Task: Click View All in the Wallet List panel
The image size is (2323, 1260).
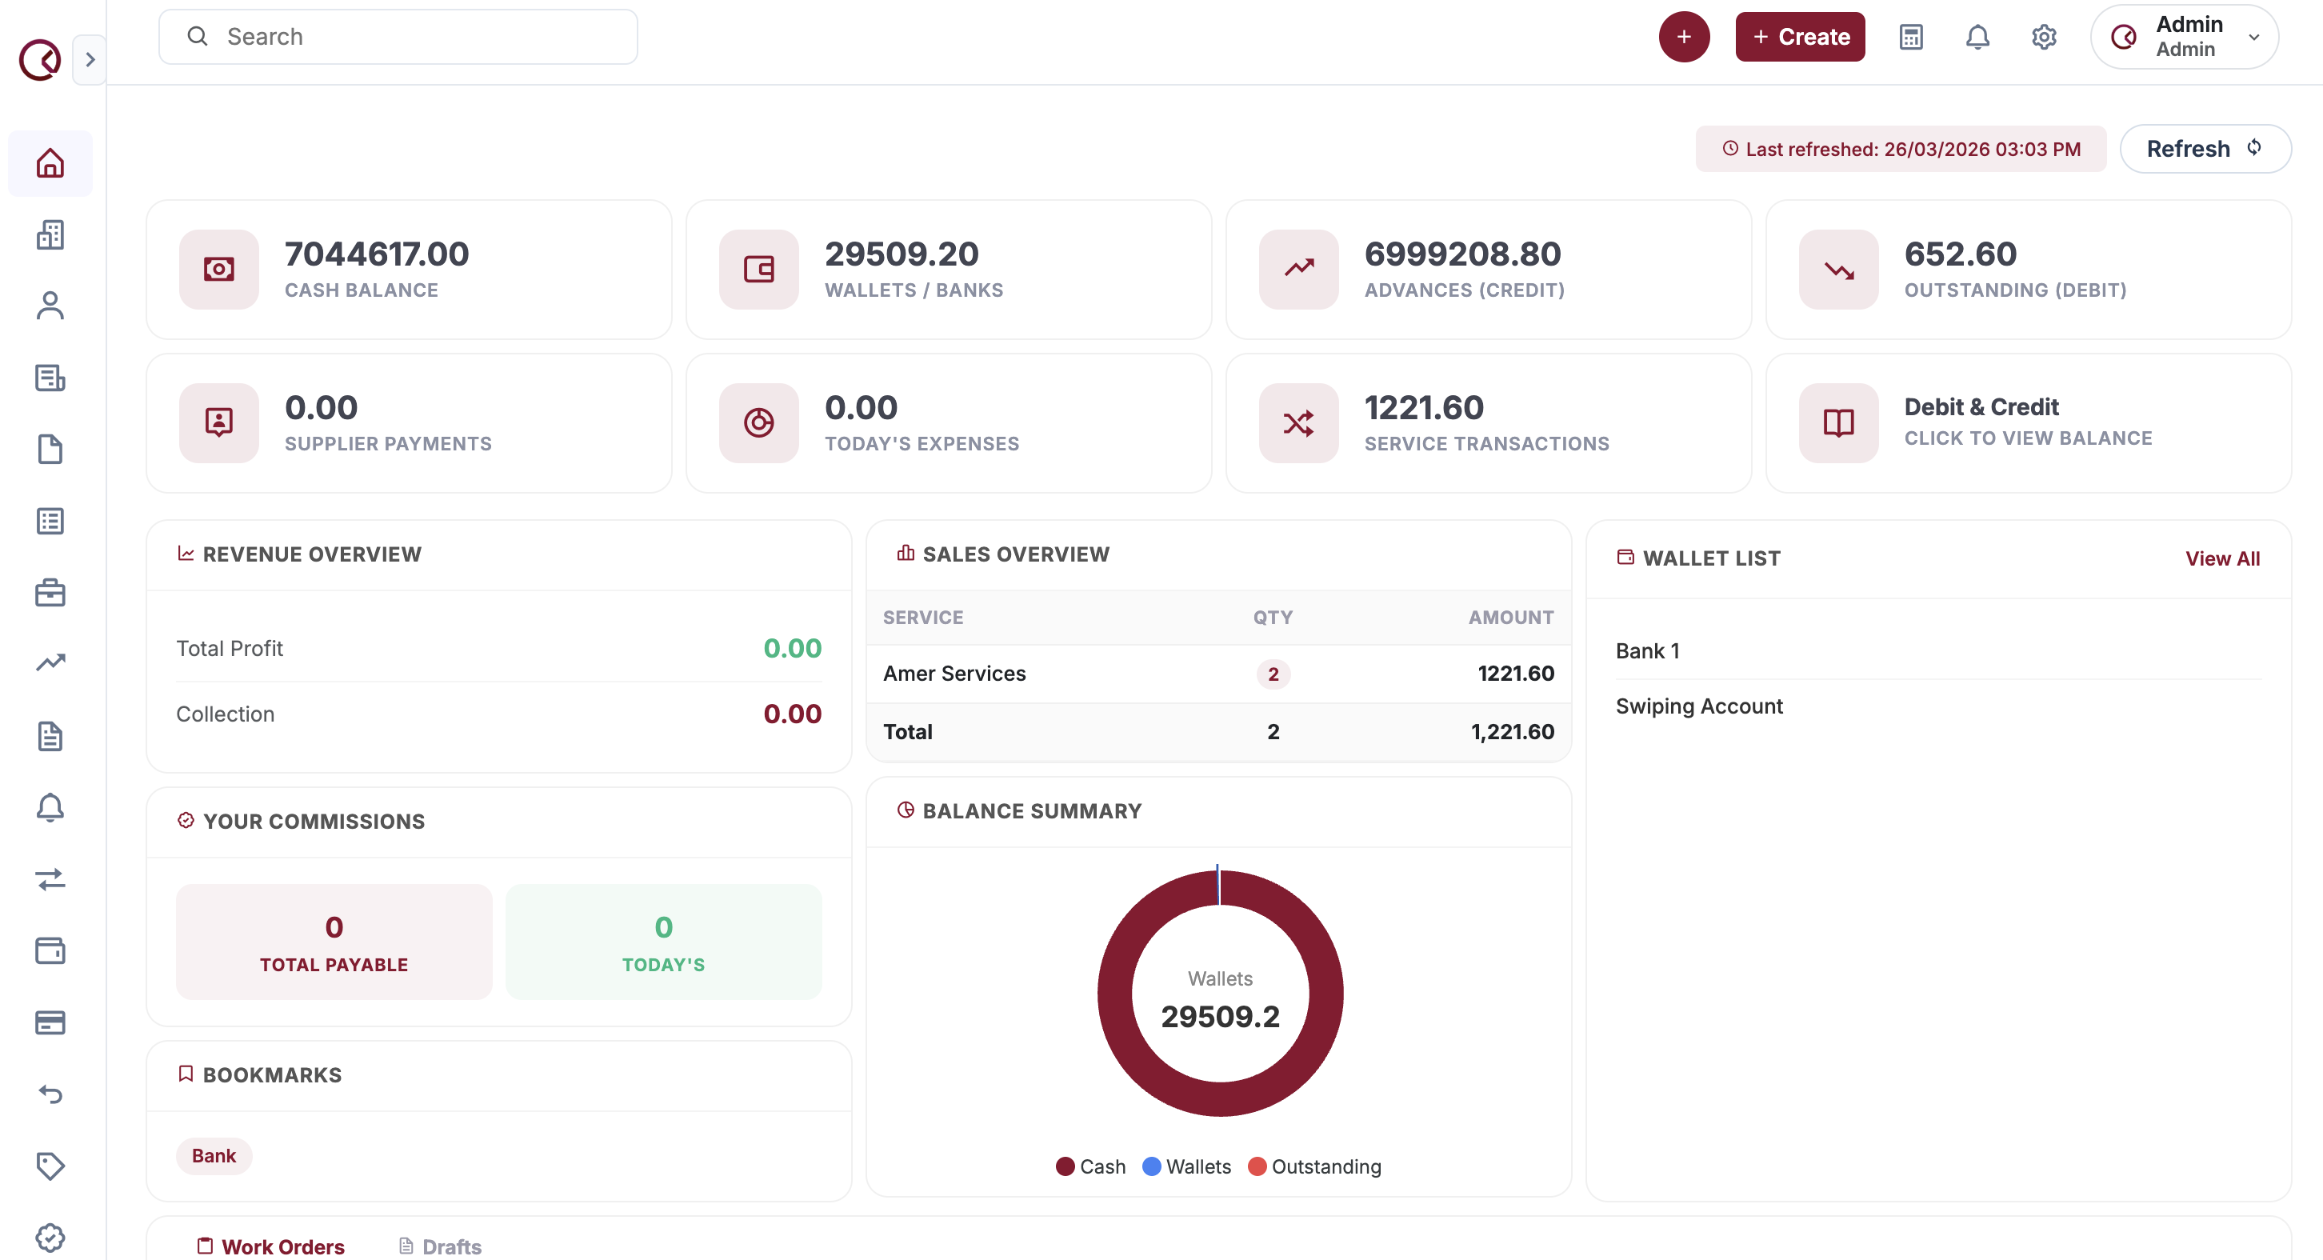Action: coord(2222,558)
